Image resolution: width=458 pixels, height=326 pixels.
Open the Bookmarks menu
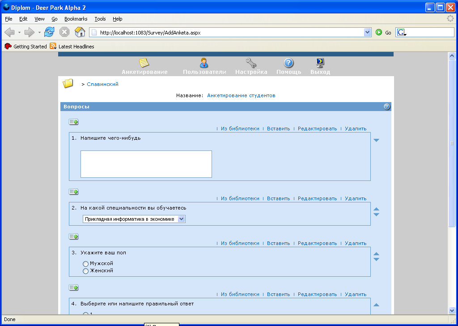click(76, 19)
